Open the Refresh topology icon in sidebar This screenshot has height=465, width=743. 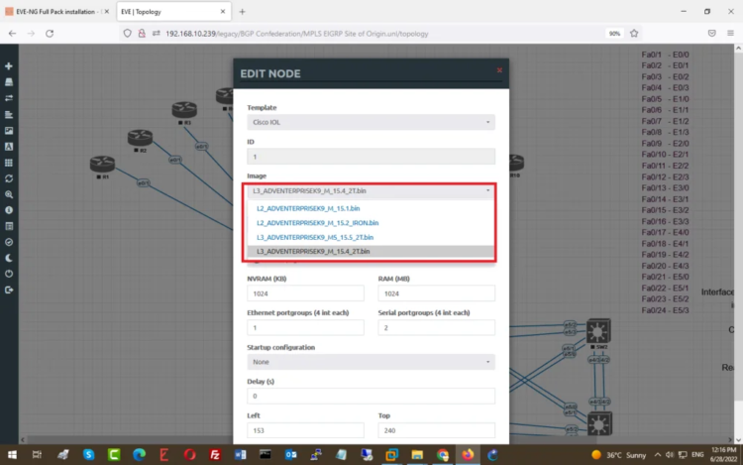point(9,178)
